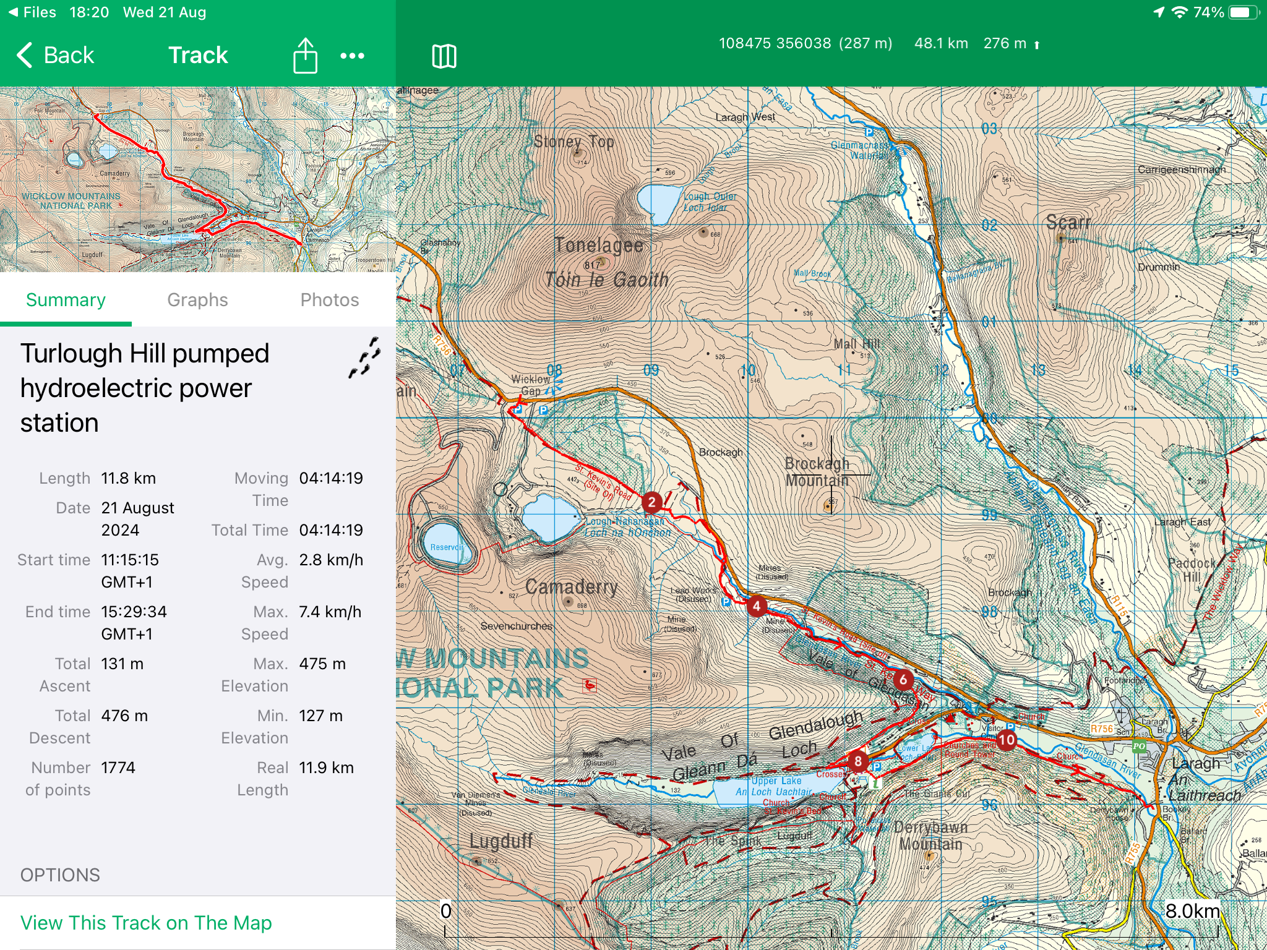Tap route waypoint marker 8

click(x=858, y=761)
